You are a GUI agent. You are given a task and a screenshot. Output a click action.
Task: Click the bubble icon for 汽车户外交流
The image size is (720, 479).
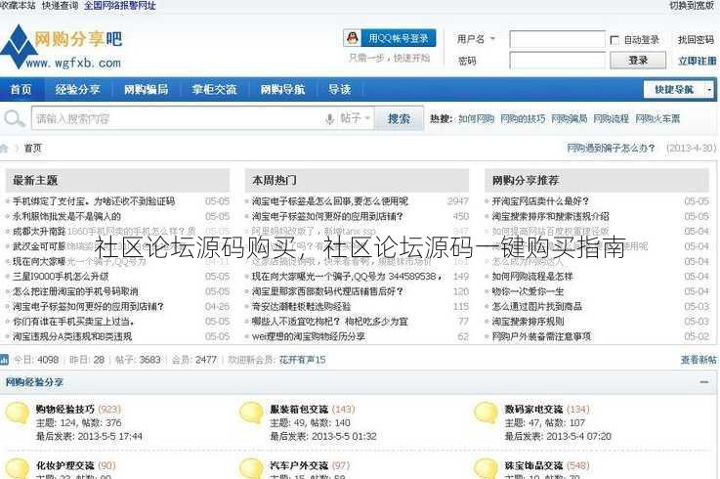tap(251, 468)
